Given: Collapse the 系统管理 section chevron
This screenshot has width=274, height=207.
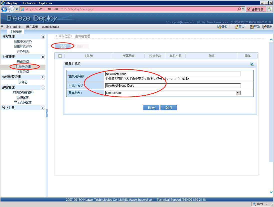Looking at the screenshot, I should (43, 87).
